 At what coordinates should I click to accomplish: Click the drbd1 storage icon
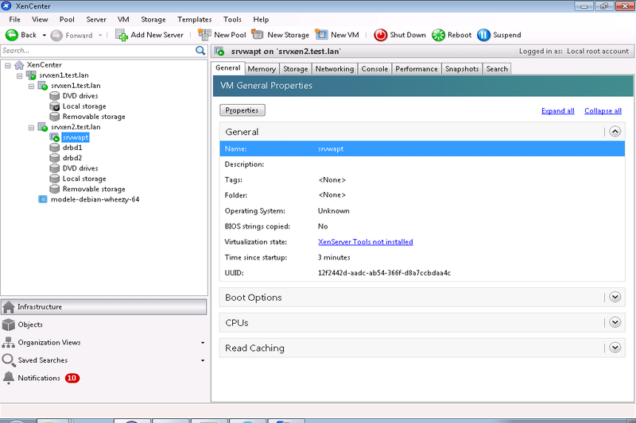(55, 148)
